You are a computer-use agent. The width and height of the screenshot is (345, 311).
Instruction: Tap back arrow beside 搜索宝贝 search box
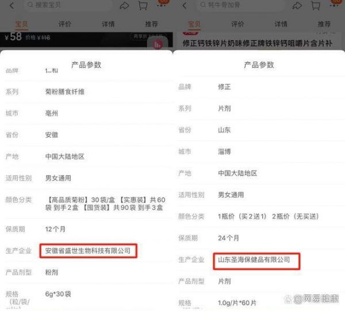pyautogui.click(x=11, y=5)
